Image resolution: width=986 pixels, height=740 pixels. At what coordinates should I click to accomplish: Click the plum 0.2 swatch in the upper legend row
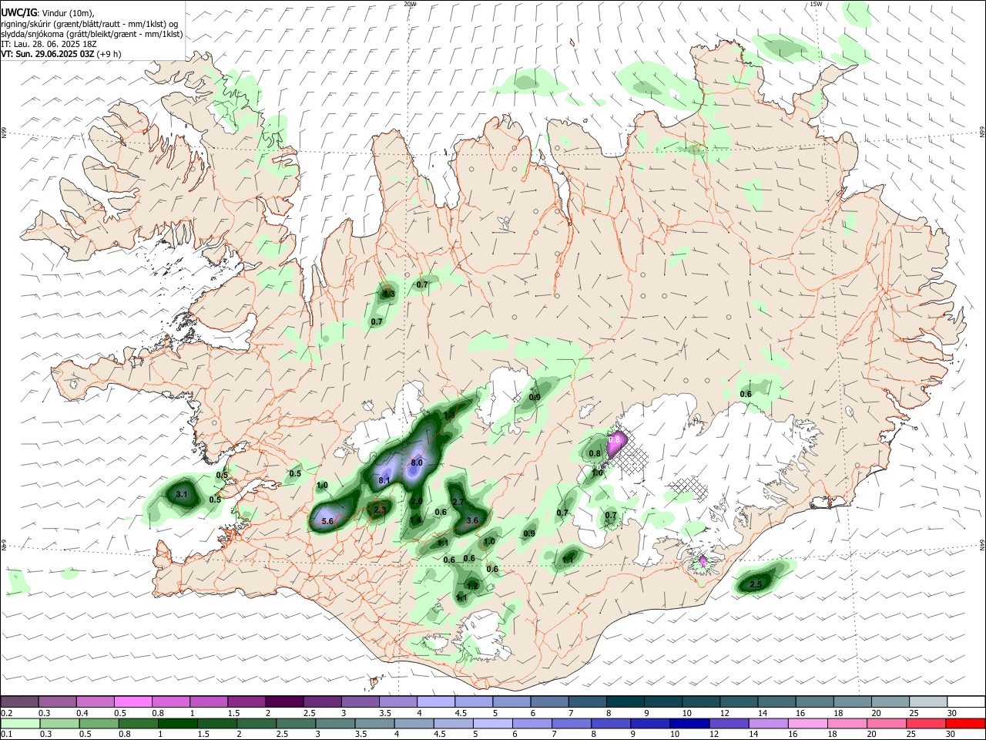coord(20,701)
